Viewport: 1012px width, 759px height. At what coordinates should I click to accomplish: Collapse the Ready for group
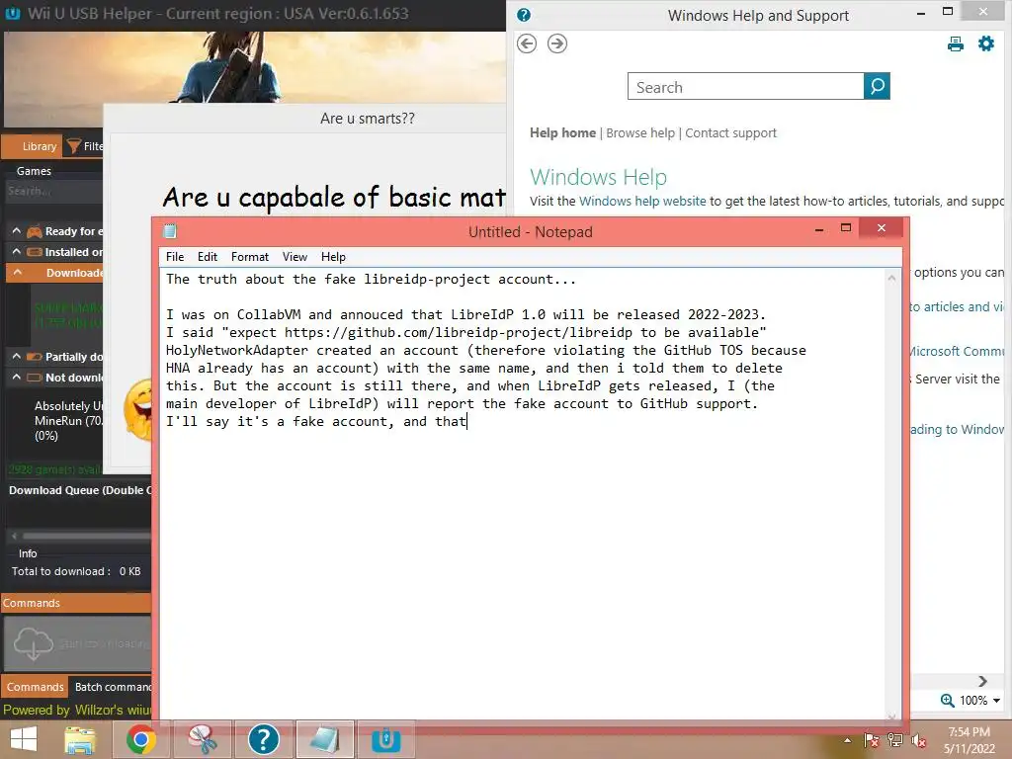tap(17, 231)
